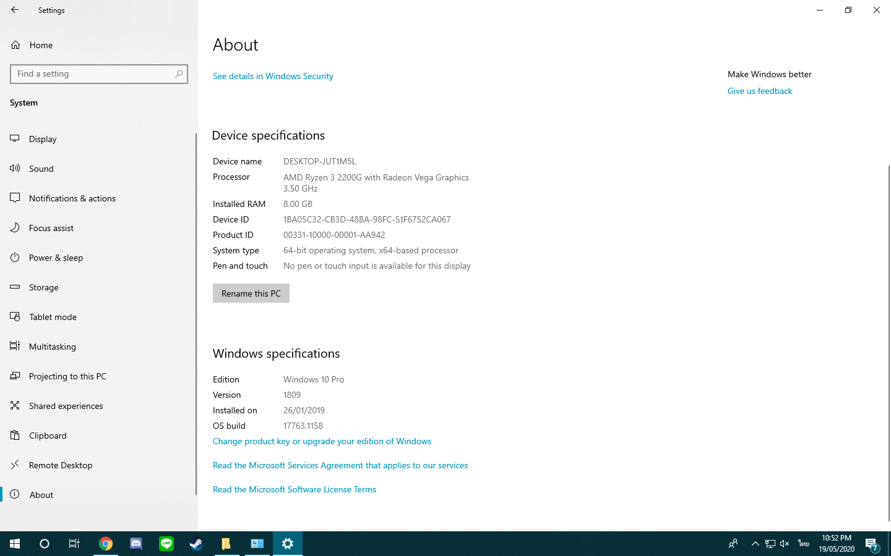Open the Action Center notifications icon
This screenshot has width=891, height=556.
click(x=872, y=544)
